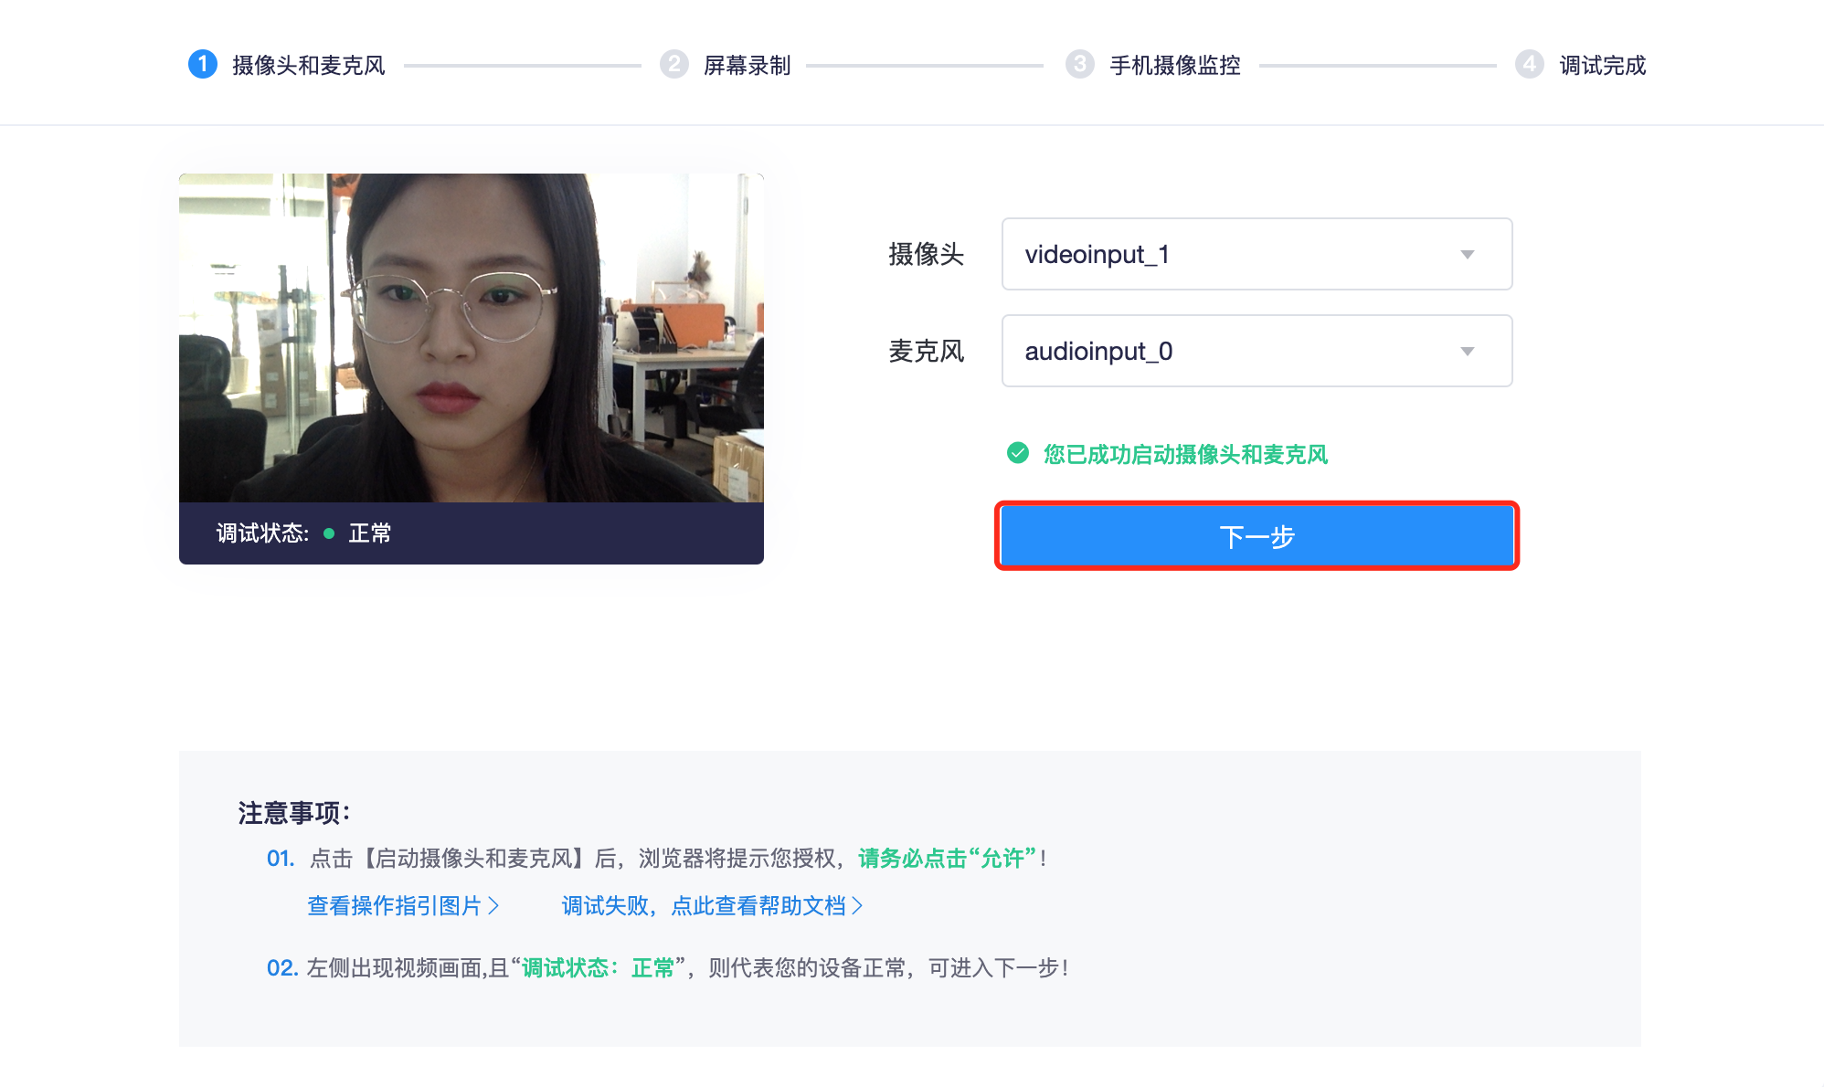Click the green status dot beside 正常
The width and height of the screenshot is (1824, 1087).
329,533
